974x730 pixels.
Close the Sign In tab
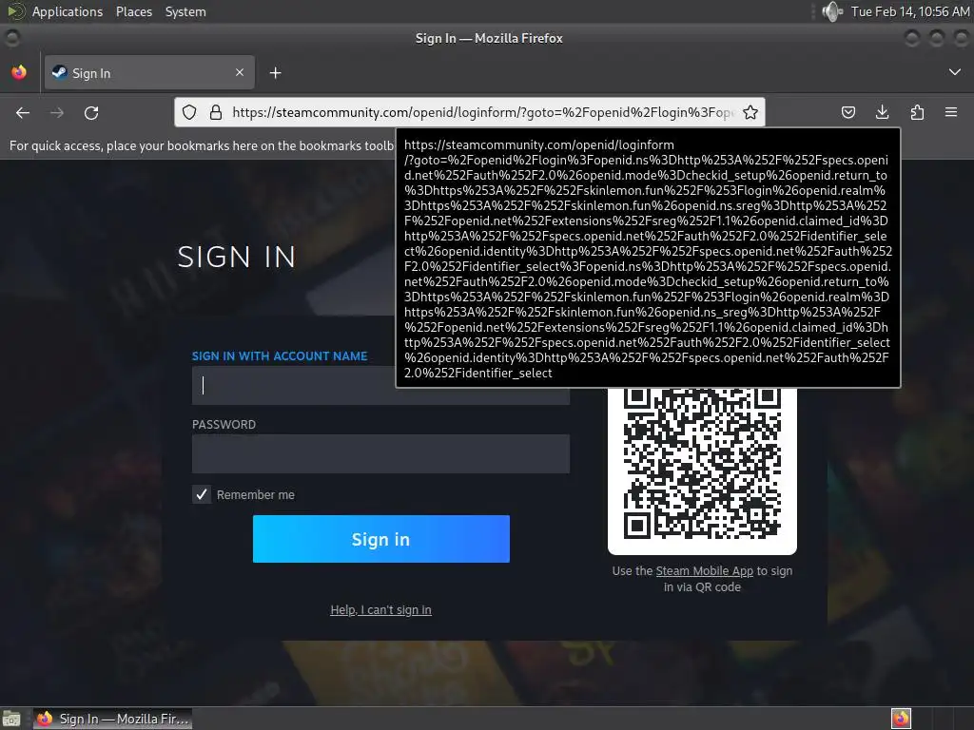coord(240,72)
